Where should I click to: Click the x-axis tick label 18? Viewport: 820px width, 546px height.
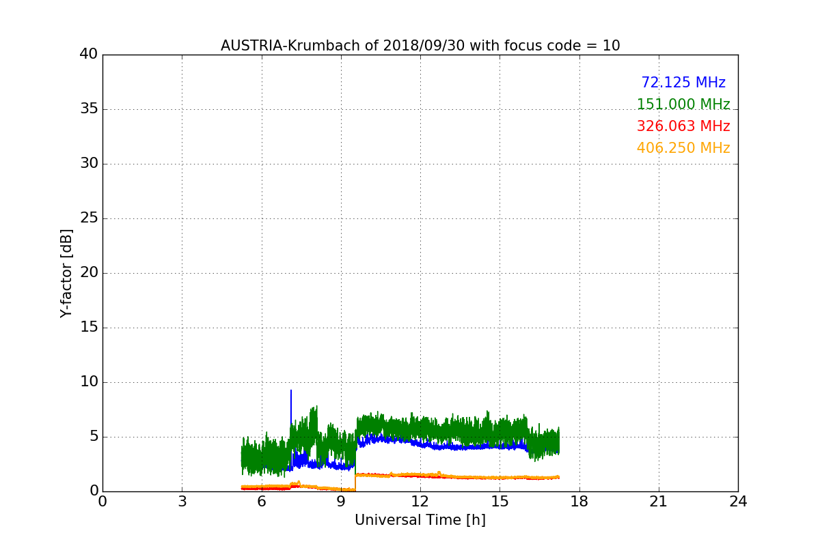579,502
